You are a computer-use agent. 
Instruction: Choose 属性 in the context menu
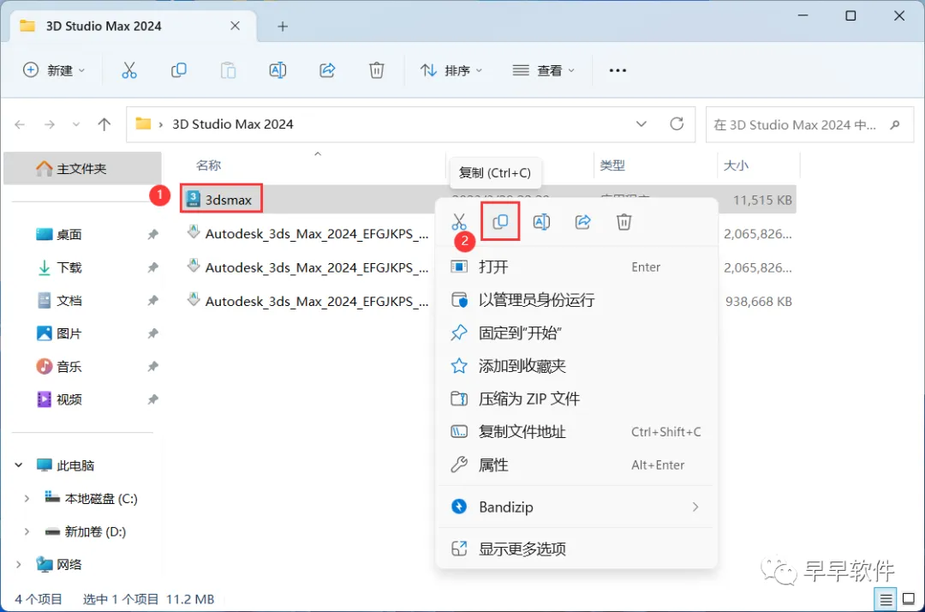click(576, 465)
